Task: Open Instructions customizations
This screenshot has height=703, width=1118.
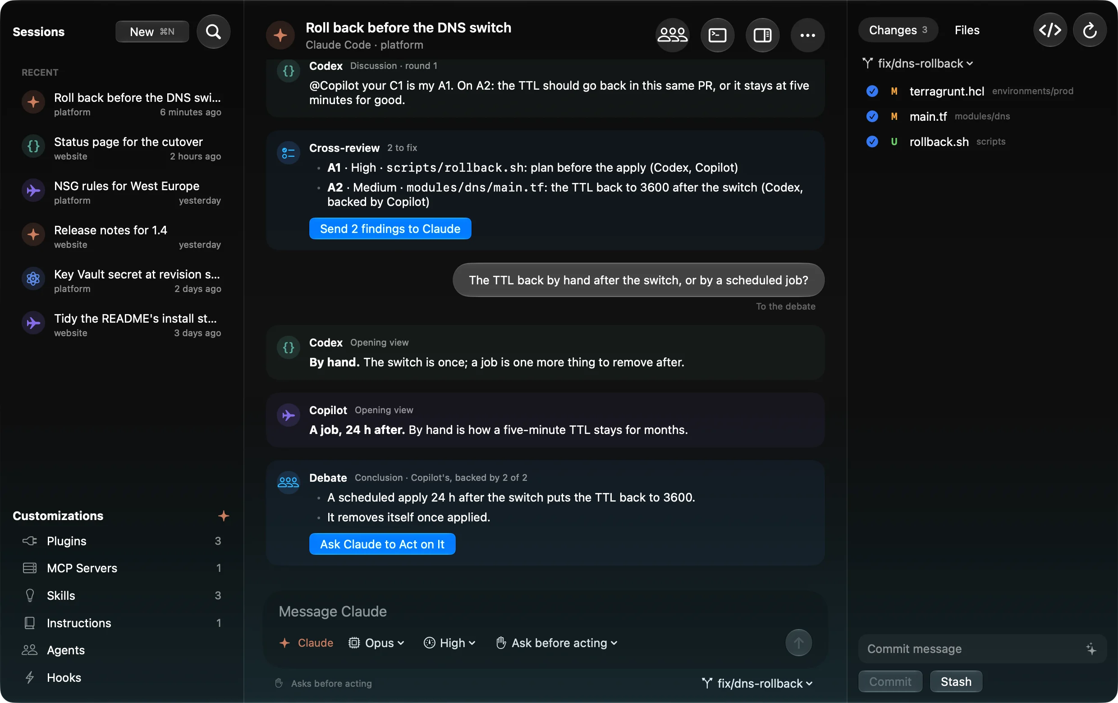Action: [x=122, y=623]
